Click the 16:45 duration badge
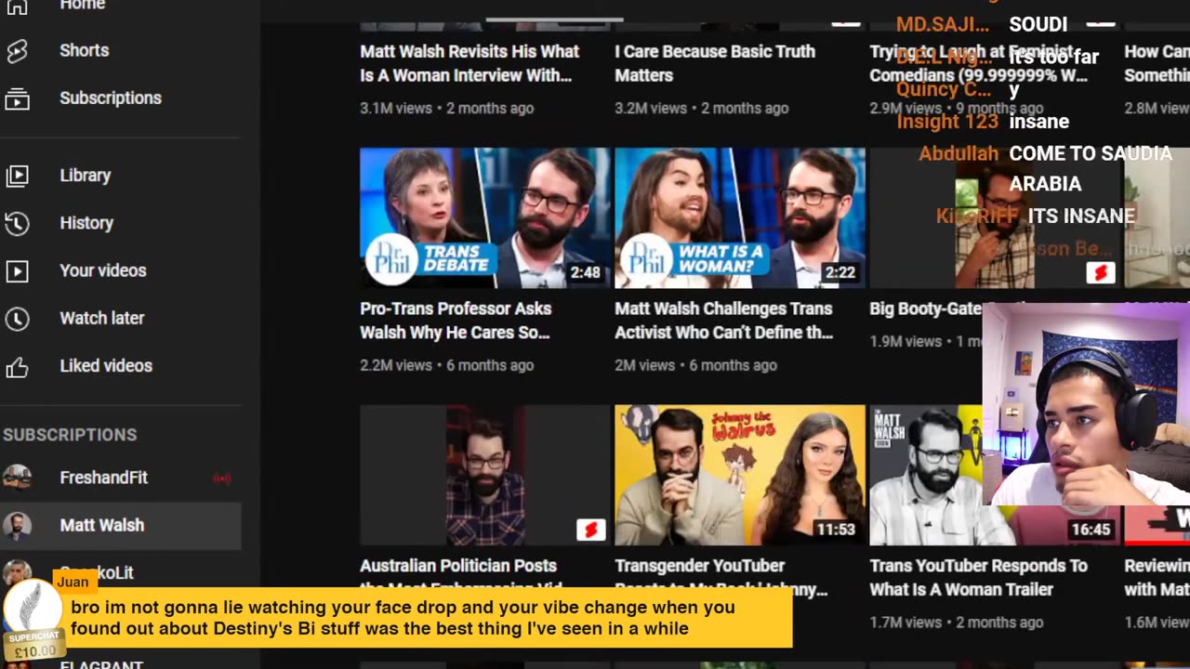The width and height of the screenshot is (1190, 669). pos(1091,530)
